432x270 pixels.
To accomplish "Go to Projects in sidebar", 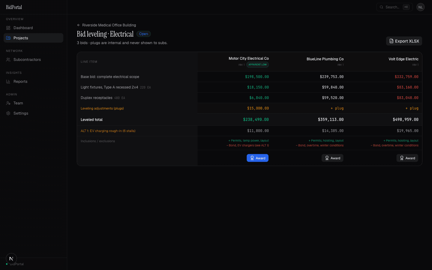I will pyautogui.click(x=33, y=38).
